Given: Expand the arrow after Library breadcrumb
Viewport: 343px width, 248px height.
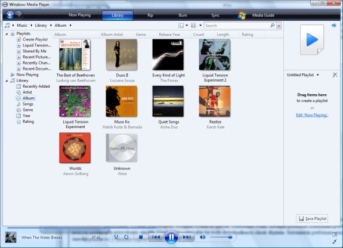Looking at the screenshot, I should tap(51, 26).
